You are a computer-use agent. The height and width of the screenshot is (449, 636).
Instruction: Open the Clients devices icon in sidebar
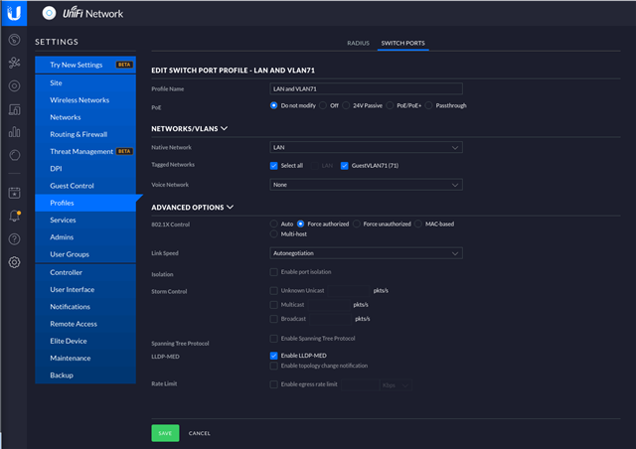[x=15, y=109]
